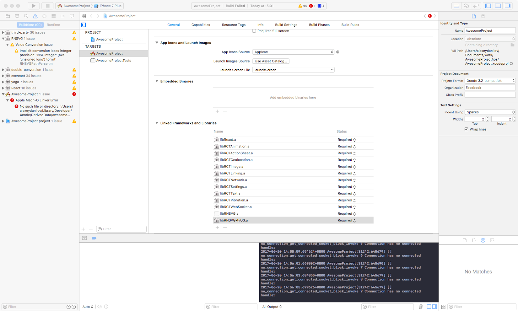Screen dimensions: 518x311
Task: Open the Project Format dropdown
Action: tap(490, 80)
